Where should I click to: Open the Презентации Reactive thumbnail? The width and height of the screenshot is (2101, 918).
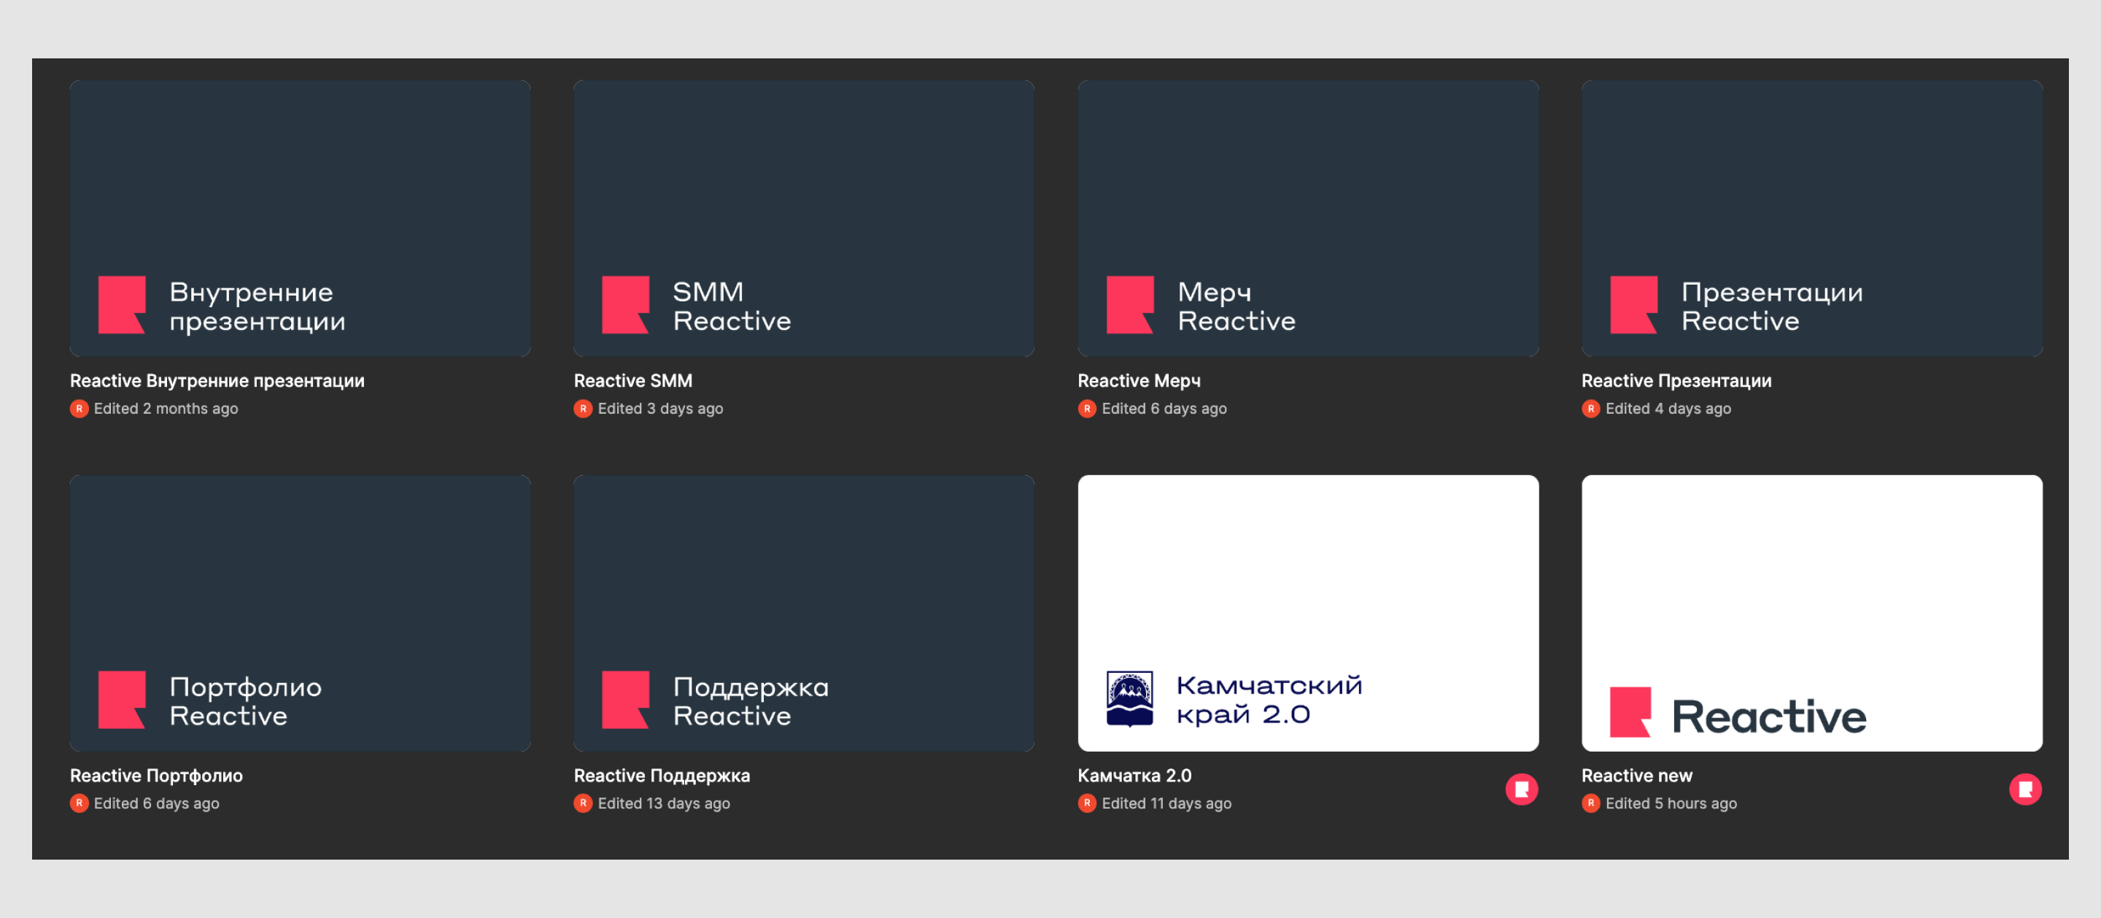pyautogui.click(x=1811, y=218)
